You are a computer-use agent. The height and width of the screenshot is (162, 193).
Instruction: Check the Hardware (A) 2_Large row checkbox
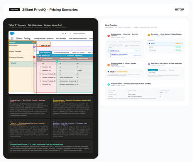tap(41, 71)
